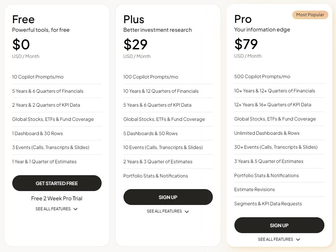
Task: Click the $29 Plus price
Action: [x=135, y=44]
